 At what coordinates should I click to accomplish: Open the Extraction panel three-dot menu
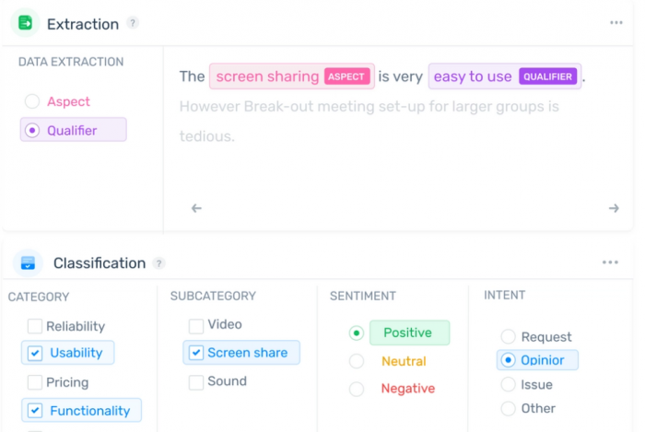616,23
